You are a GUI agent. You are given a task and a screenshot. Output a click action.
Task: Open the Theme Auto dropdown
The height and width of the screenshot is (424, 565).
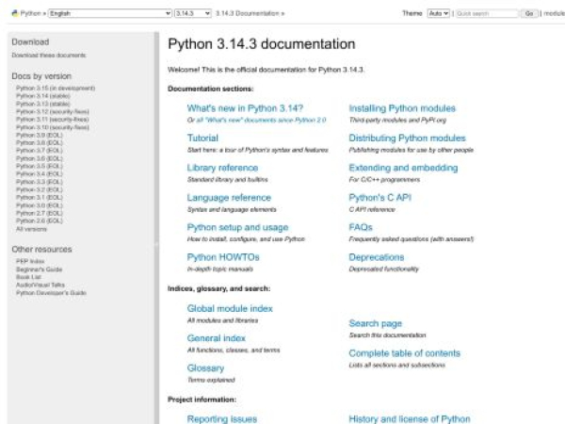tap(439, 13)
